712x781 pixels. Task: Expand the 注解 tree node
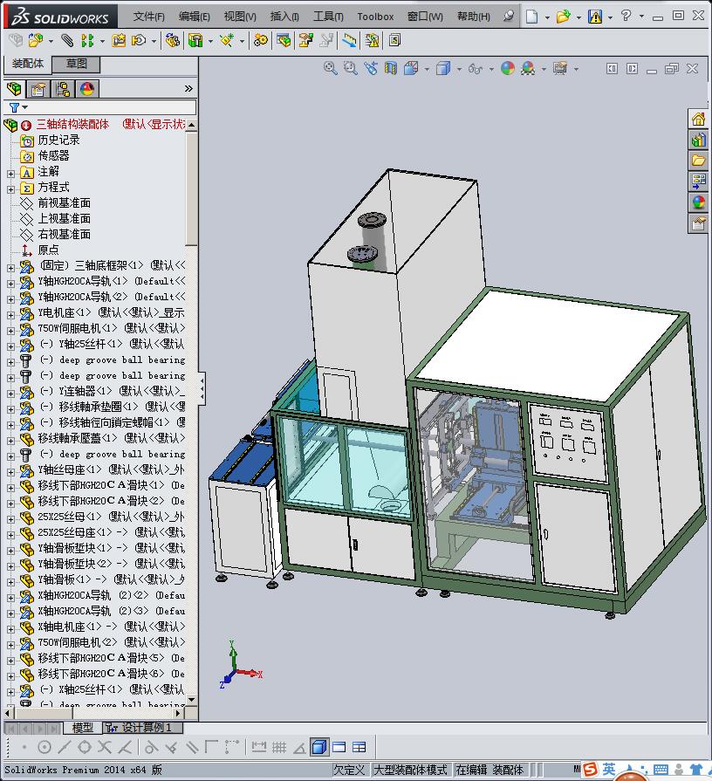click(x=11, y=174)
